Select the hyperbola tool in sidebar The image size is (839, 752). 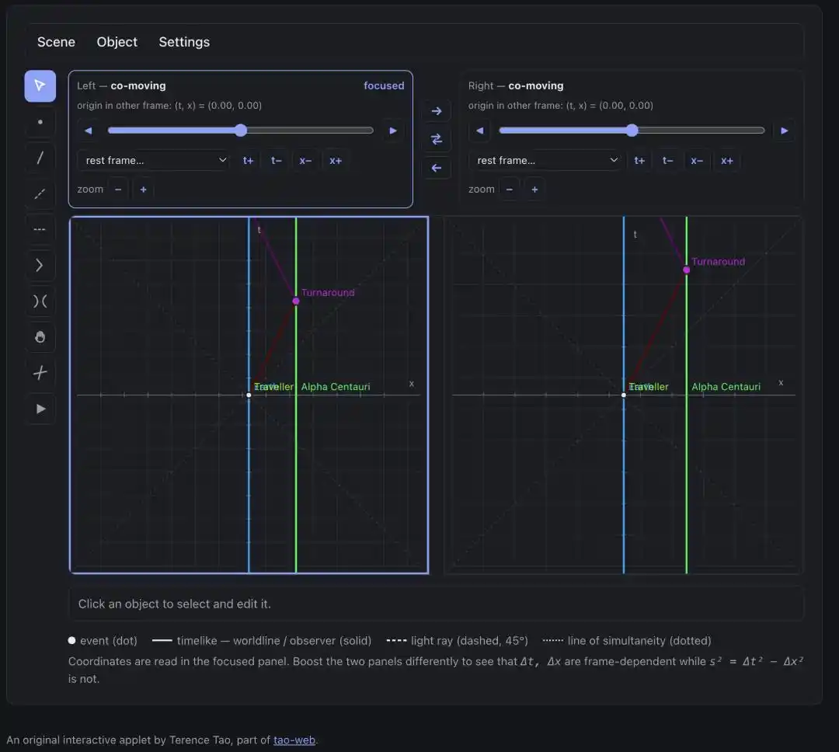point(40,301)
